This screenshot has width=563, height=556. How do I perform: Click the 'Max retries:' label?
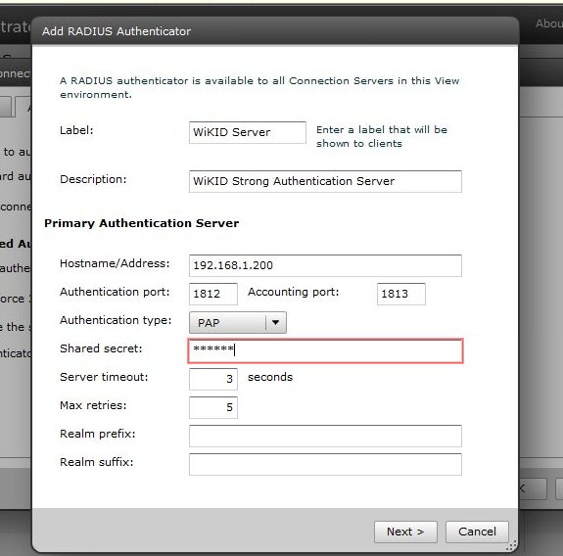point(93,405)
